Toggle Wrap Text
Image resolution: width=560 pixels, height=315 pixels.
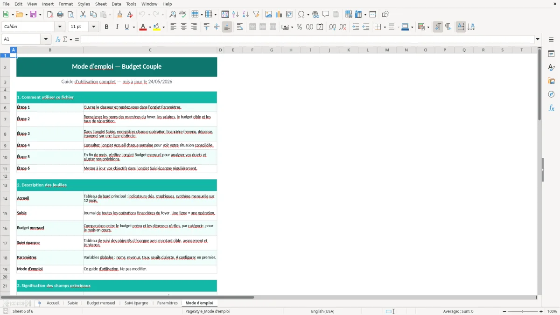pyautogui.click(x=240, y=27)
